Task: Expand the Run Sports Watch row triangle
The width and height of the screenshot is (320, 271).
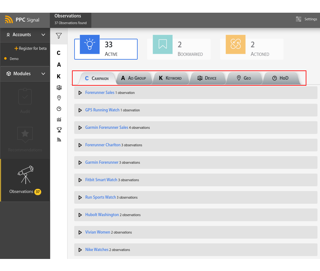Action: click(80, 198)
